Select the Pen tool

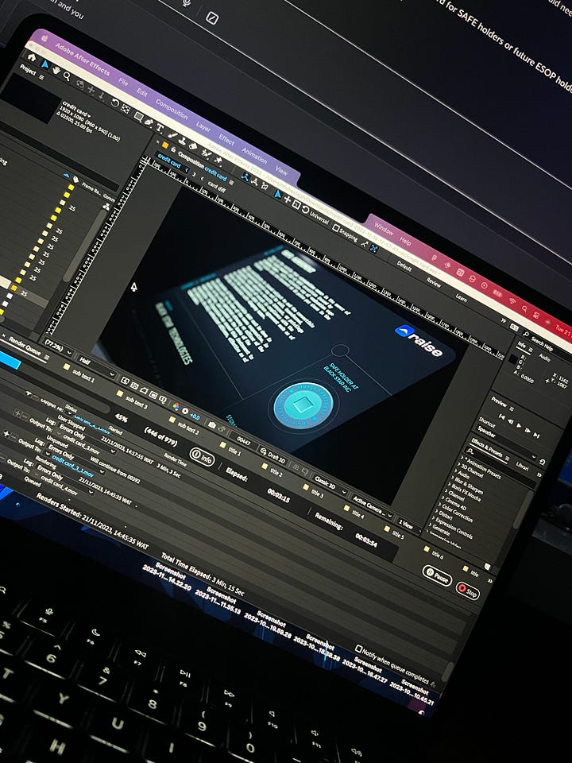[x=149, y=122]
